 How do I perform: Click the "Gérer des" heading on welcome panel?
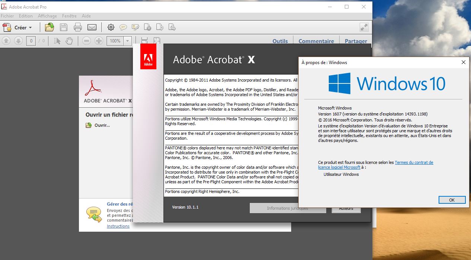[x=120, y=204]
